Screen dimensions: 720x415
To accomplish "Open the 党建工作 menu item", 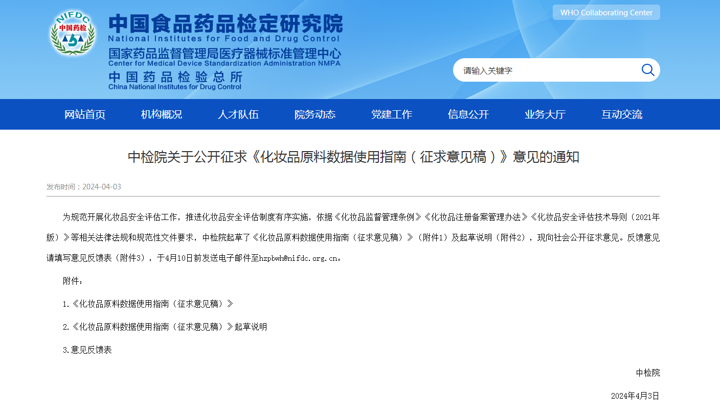I will pyautogui.click(x=392, y=114).
